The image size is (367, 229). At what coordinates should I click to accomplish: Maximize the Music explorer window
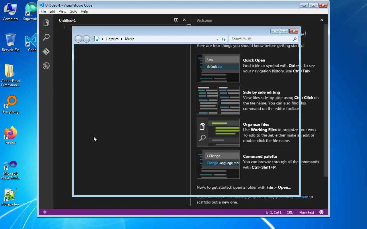284,31
